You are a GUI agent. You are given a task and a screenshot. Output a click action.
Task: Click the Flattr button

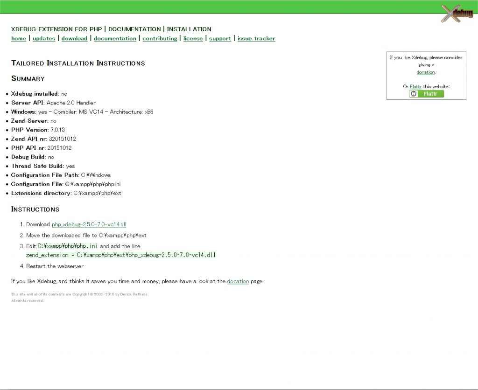point(426,94)
